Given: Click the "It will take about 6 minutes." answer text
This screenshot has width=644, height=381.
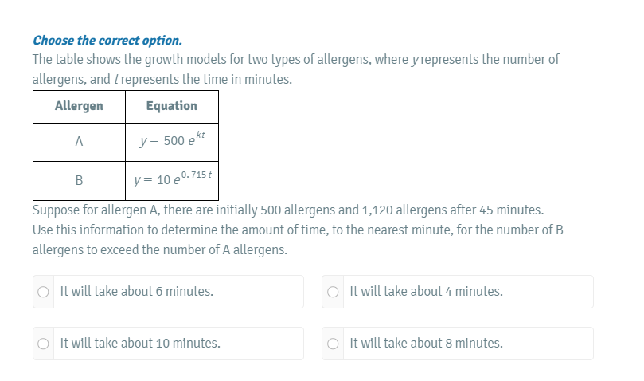Looking at the screenshot, I should [x=136, y=292].
